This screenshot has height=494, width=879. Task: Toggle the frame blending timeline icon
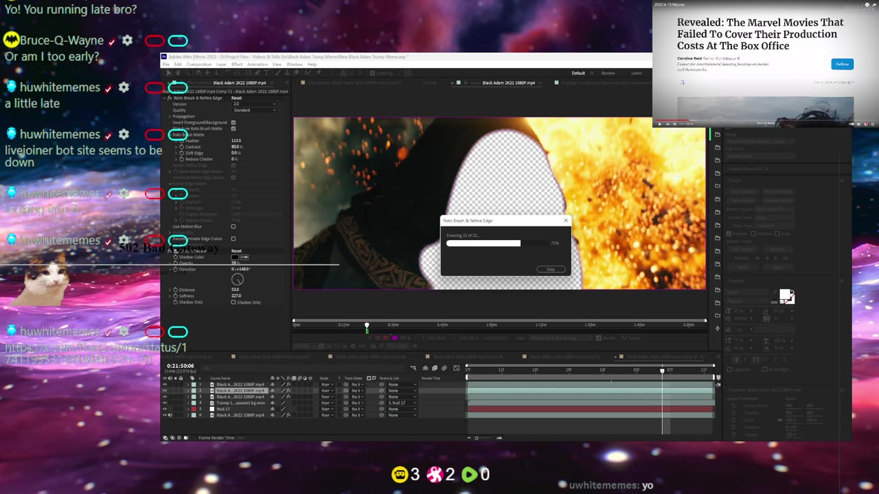coord(435,368)
